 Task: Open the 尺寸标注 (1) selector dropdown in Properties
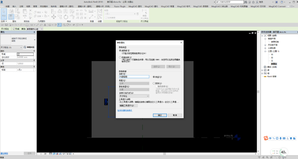pyautogui.click(x=11, y=47)
